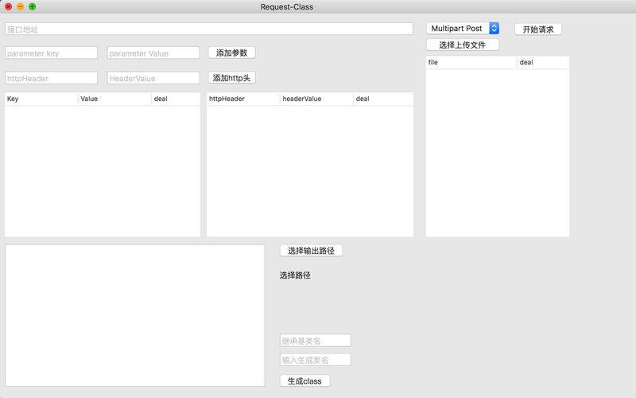Click the deal header beside Value column
Viewport: 636px width, 398px height.
pos(176,99)
